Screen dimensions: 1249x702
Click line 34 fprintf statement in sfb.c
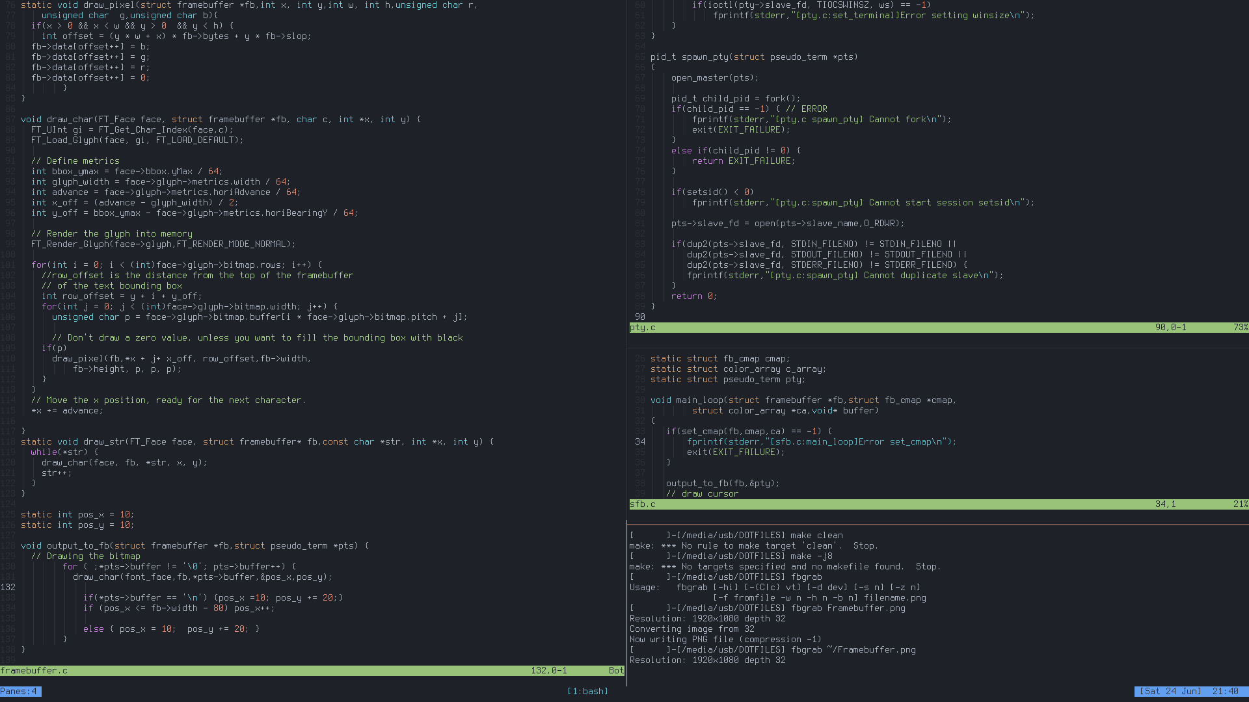(x=821, y=441)
